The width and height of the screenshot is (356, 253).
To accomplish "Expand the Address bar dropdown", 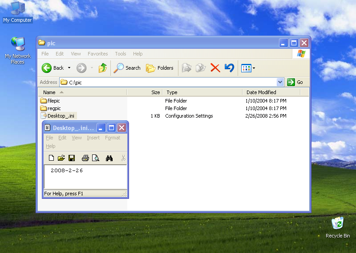I will [x=280, y=82].
